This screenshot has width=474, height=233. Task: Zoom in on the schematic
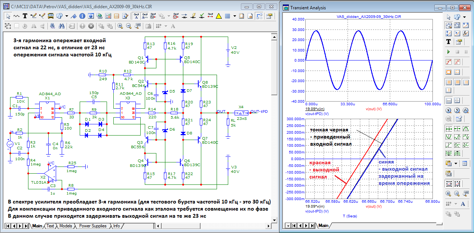pyautogui.click(x=120, y=26)
